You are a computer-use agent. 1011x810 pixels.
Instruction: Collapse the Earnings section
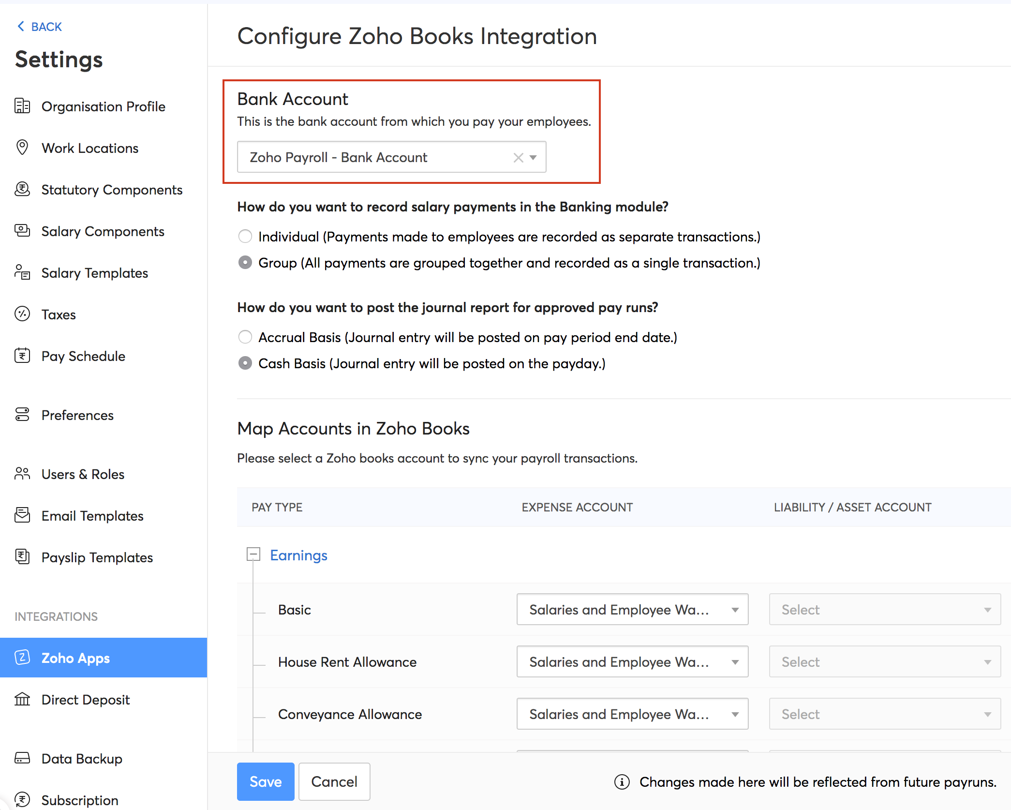click(253, 555)
